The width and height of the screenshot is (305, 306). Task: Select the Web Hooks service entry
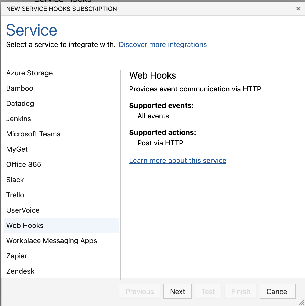click(x=62, y=226)
